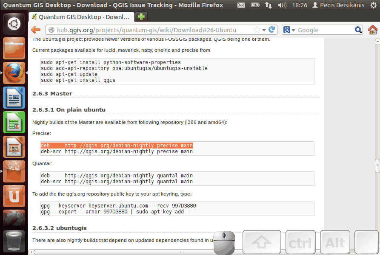Click line "deb-src http://qgis.org/debian-nightly precise main"
Viewport: 380px width, 255px height.
(117, 151)
